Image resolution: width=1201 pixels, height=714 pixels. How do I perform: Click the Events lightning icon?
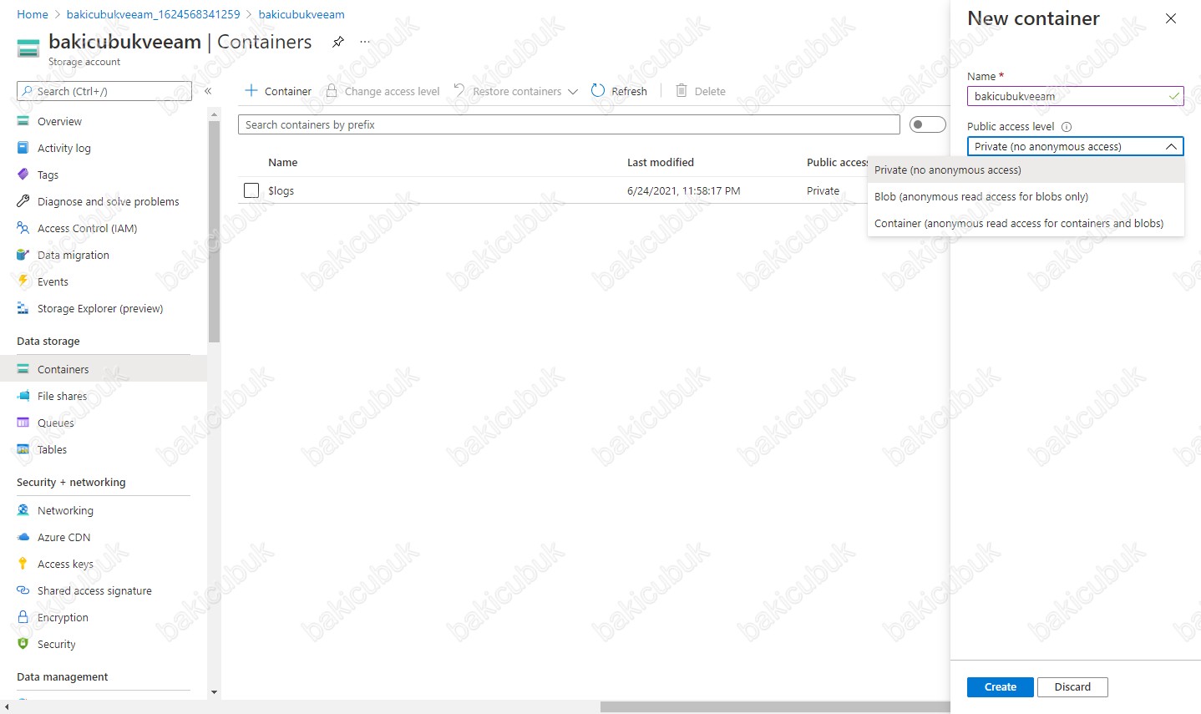(x=23, y=281)
